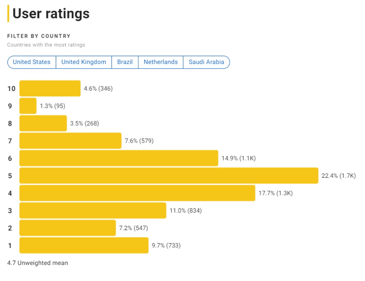The image size is (365, 281).
Task: Select the longest bar, rating 5
Action: point(169,176)
